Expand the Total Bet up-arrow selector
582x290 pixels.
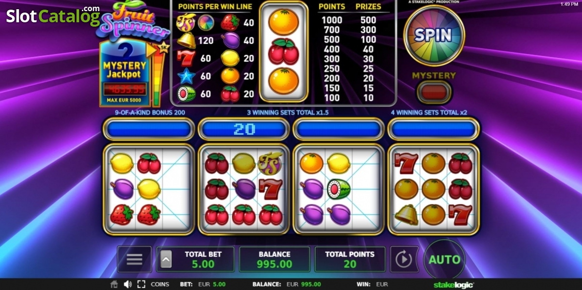(x=166, y=259)
